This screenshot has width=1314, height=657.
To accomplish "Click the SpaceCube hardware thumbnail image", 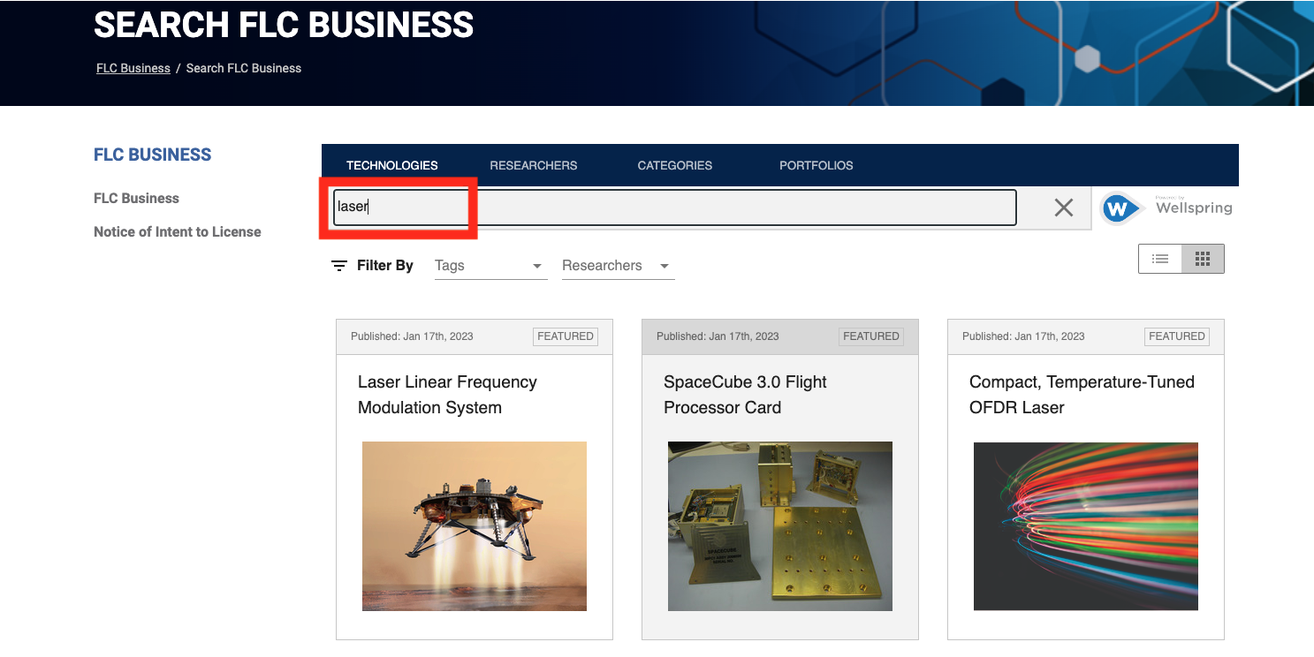I will tap(779, 525).
